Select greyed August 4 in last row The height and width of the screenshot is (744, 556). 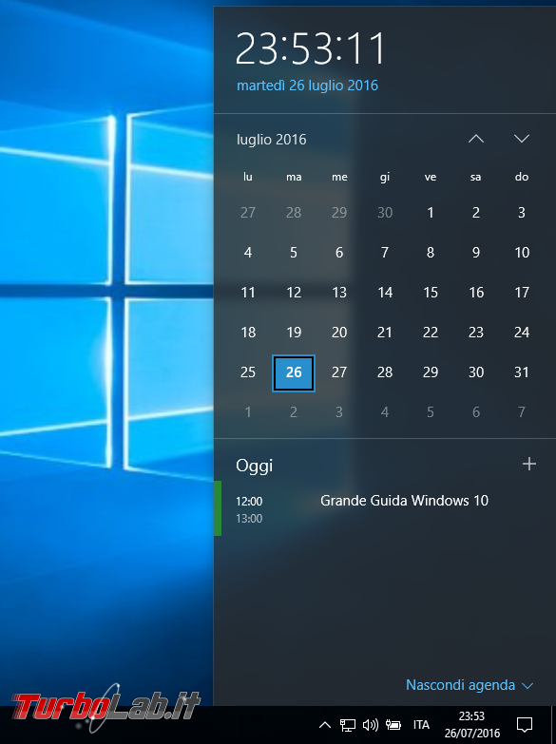point(385,411)
